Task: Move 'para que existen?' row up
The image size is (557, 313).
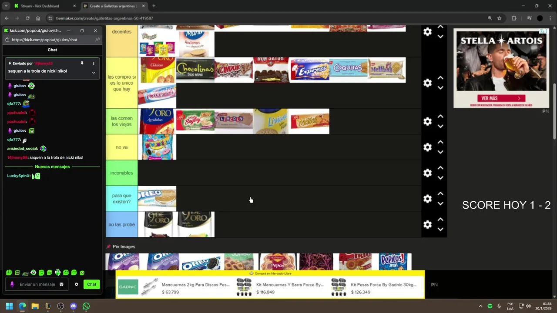Action: (440, 193)
